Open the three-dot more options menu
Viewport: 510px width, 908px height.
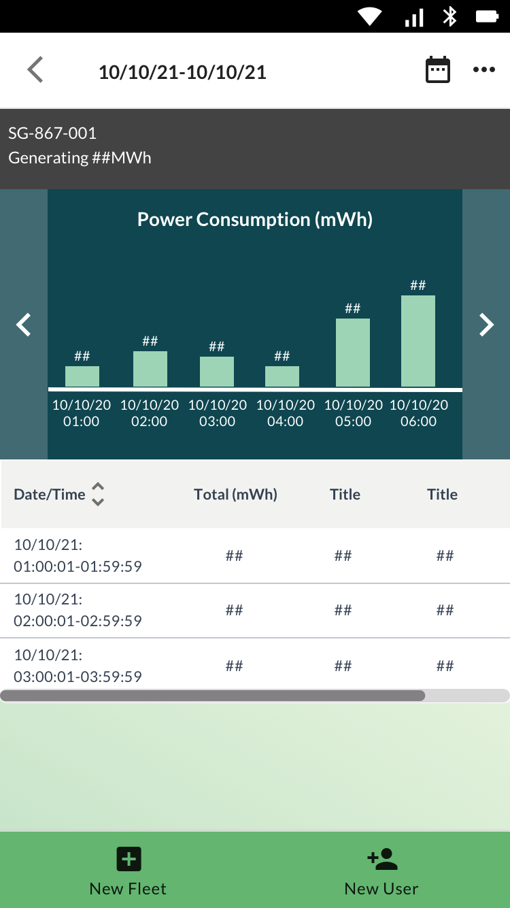click(x=483, y=70)
